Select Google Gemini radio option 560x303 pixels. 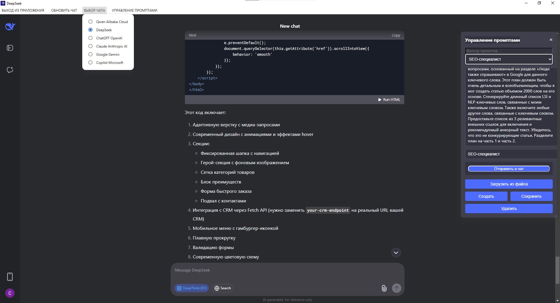[x=90, y=54]
